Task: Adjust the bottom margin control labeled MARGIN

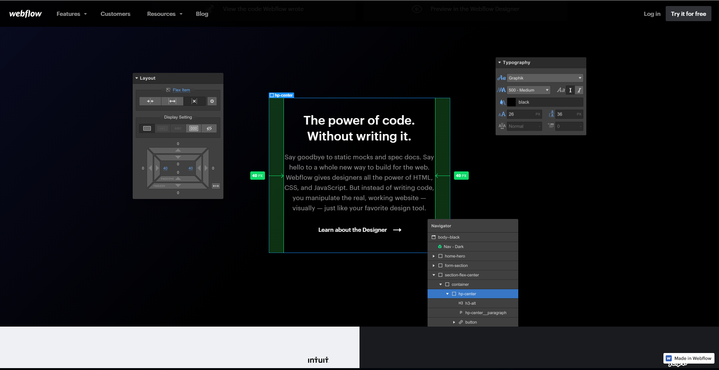Action: pos(178,186)
